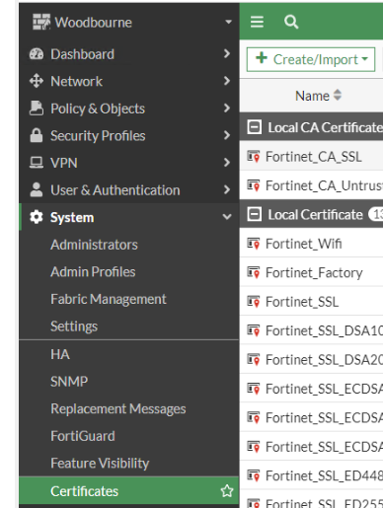Select the Fortinet_SSL_ED448 certificate row
Image resolution: width=383 pixels, height=508 pixels.
coord(311,475)
